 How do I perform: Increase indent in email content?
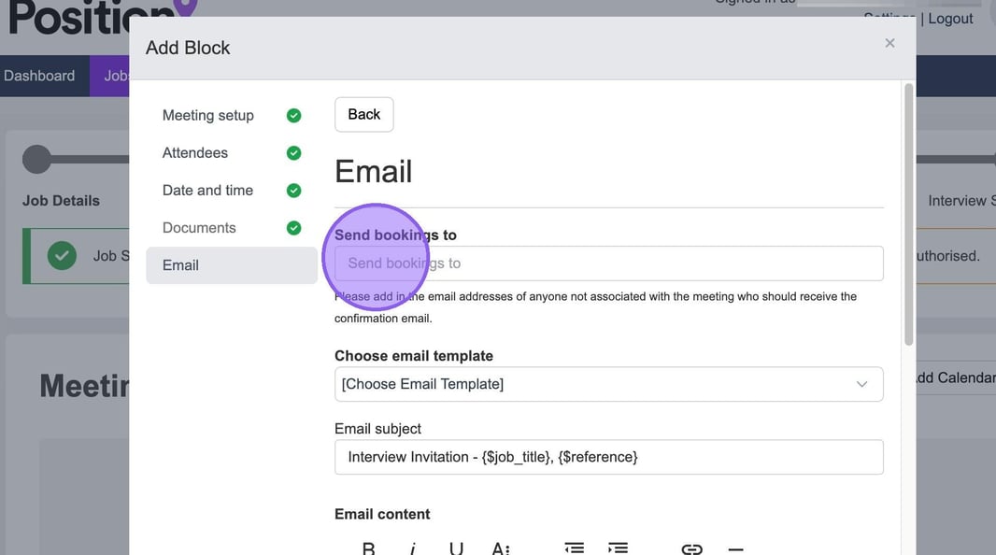coord(618,548)
